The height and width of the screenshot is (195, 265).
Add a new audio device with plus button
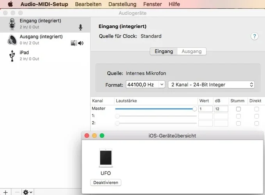(5, 192)
